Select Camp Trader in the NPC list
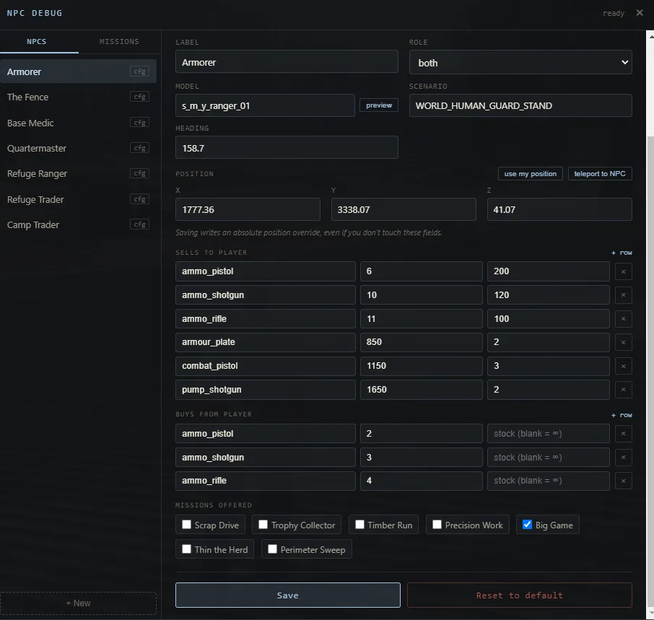This screenshot has height=620, width=654. (x=78, y=224)
